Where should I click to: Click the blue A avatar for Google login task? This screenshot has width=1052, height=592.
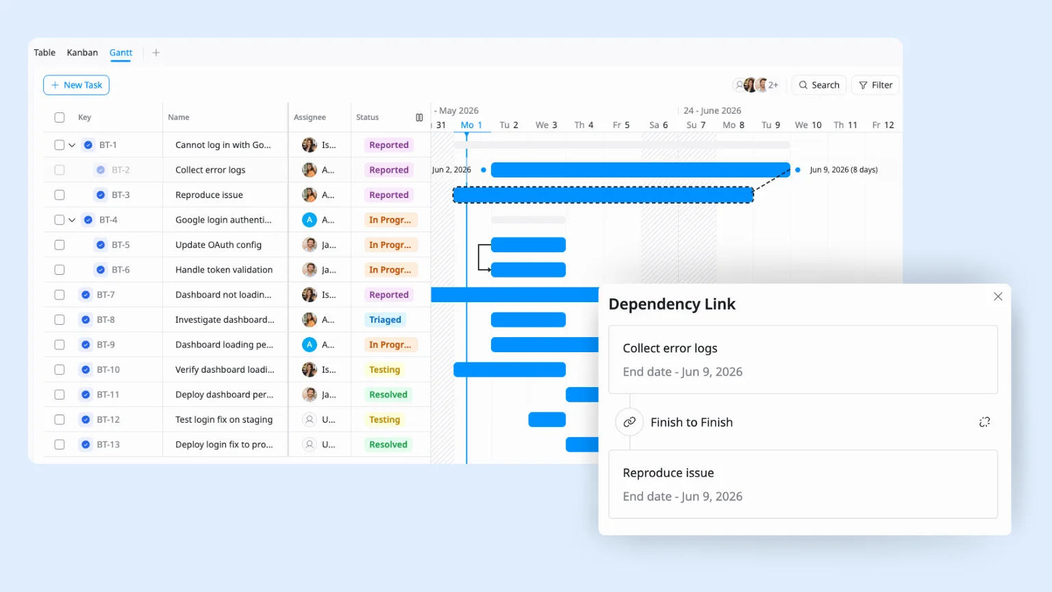310,220
